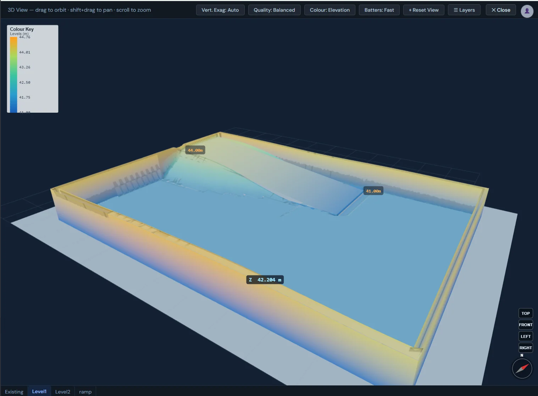Switch to the FRONT camera view
Viewport: 538px width, 396px height.
tap(526, 325)
